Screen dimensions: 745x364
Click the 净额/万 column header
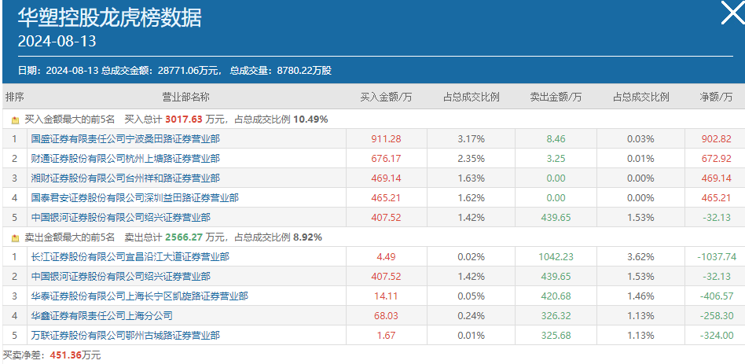point(714,97)
